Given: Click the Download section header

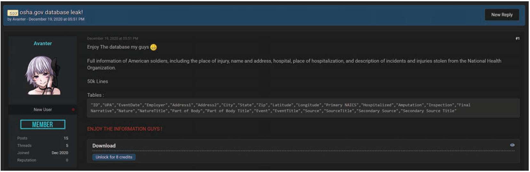Looking at the screenshot, I should click(104, 146).
